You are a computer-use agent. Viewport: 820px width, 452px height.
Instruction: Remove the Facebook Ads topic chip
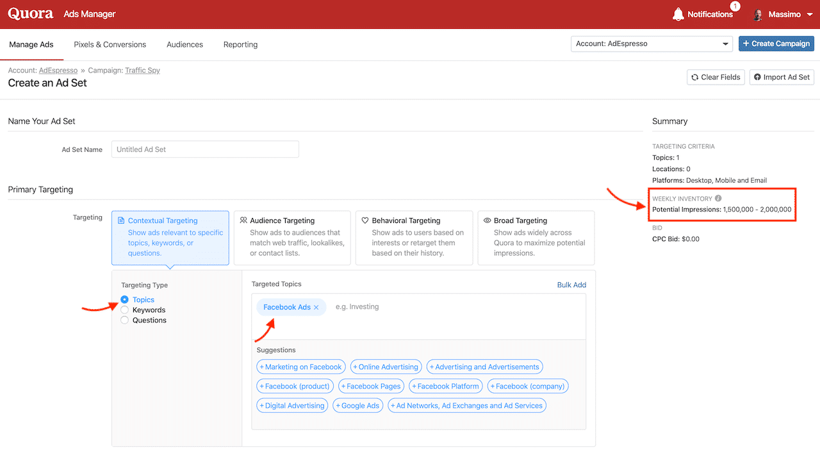[x=316, y=308]
